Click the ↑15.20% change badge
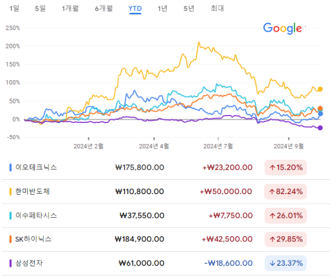Screen dimensions: 336x279 click(x=286, y=167)
